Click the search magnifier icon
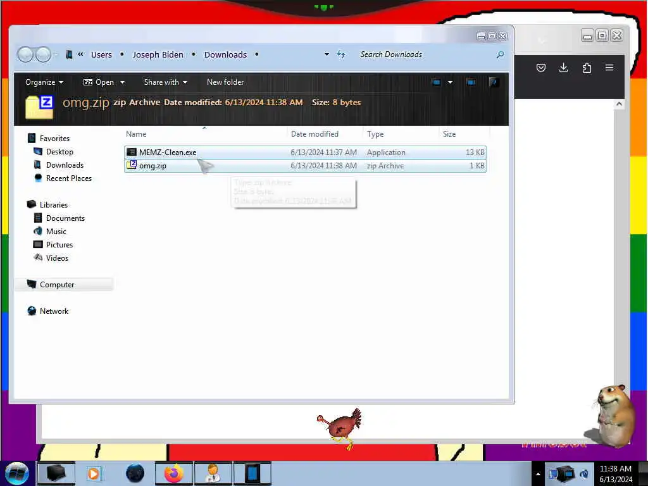 (x=500, y=54)
